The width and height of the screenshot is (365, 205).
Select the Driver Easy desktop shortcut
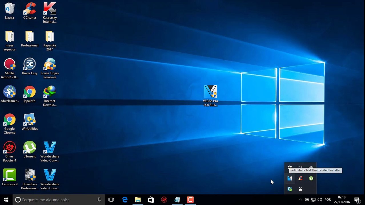coord(30,67)
